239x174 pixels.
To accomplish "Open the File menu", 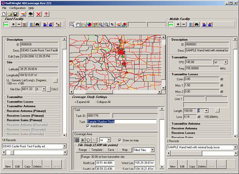I will click(4, 8).
